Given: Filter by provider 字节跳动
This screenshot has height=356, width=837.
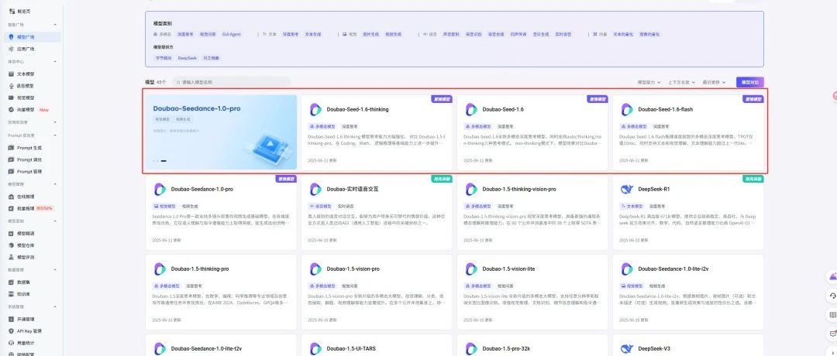Looking at the screenshot, I should (x=164, y=57).
